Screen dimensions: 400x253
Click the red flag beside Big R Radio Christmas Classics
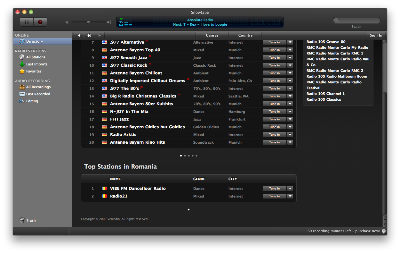point(179,95)
